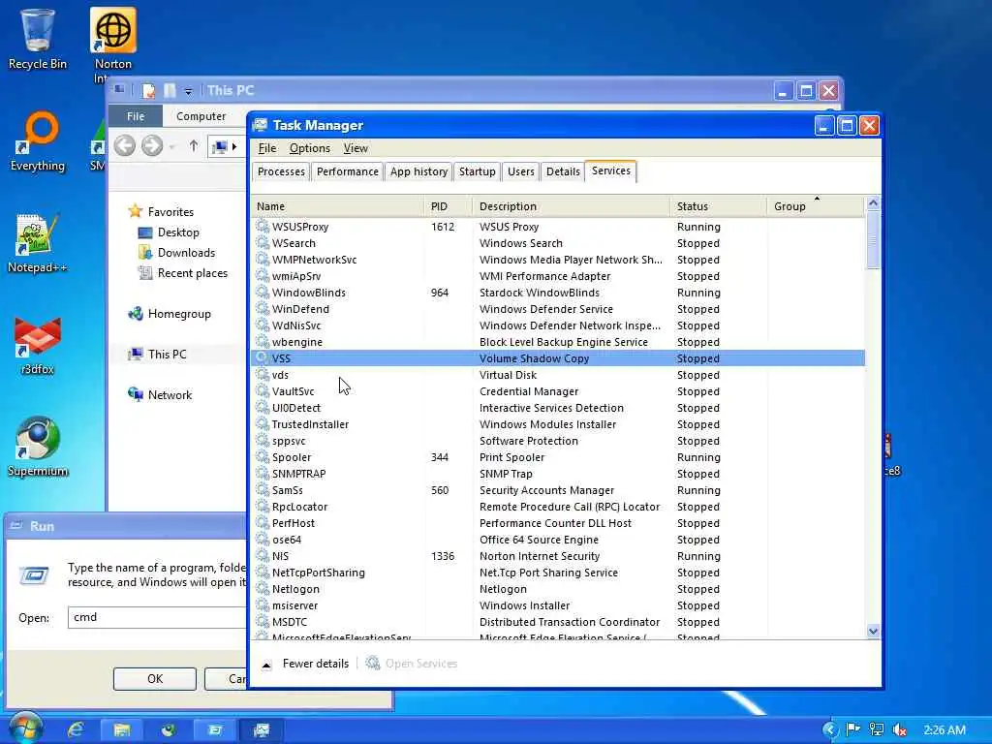Click the Action Center flag tray icon
This screenshot has width=992, height=744.
tap(852, 730)
